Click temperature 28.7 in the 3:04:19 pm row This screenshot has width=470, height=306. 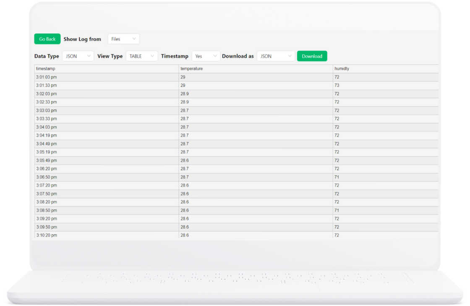point(256,136)
